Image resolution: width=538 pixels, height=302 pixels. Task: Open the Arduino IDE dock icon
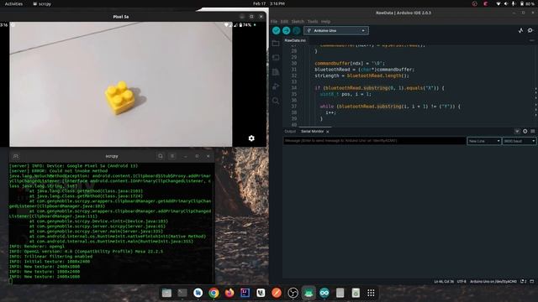(324, 293)
